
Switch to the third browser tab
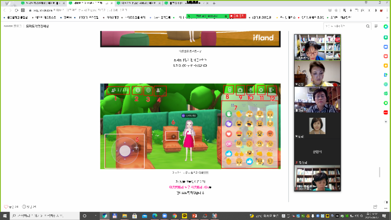coord(139,3)
